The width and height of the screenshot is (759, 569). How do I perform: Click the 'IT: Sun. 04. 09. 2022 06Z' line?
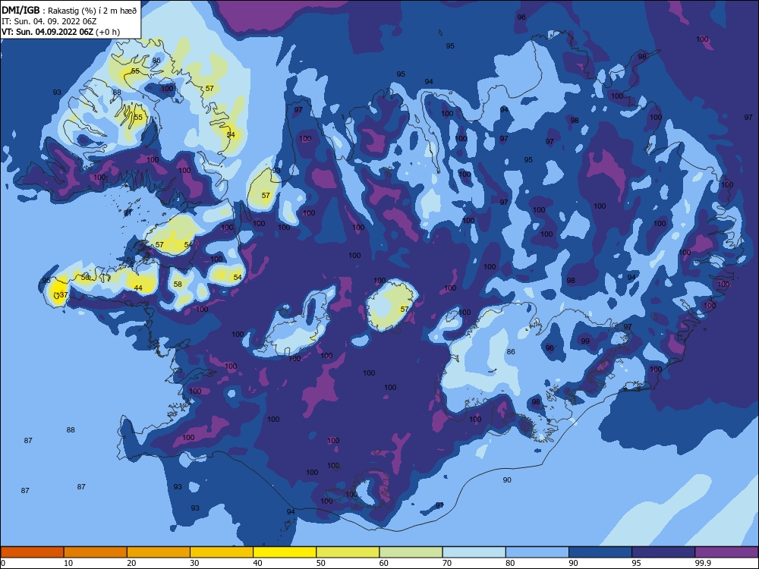point(49,21)
